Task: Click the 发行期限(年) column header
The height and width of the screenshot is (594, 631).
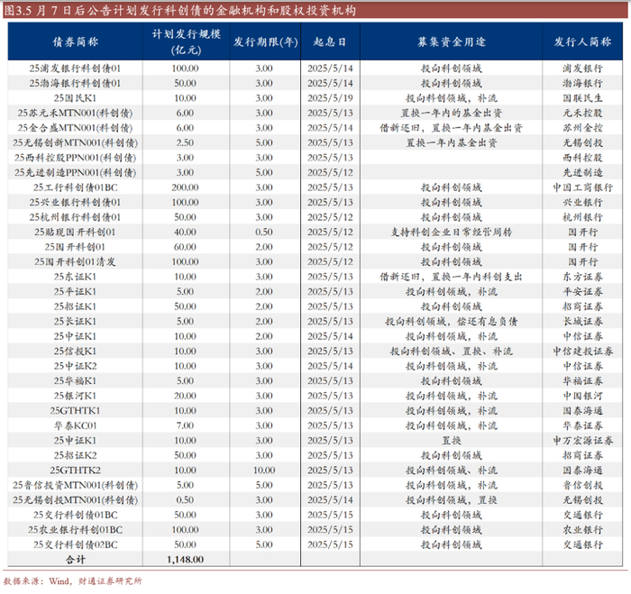Action: 265,41
